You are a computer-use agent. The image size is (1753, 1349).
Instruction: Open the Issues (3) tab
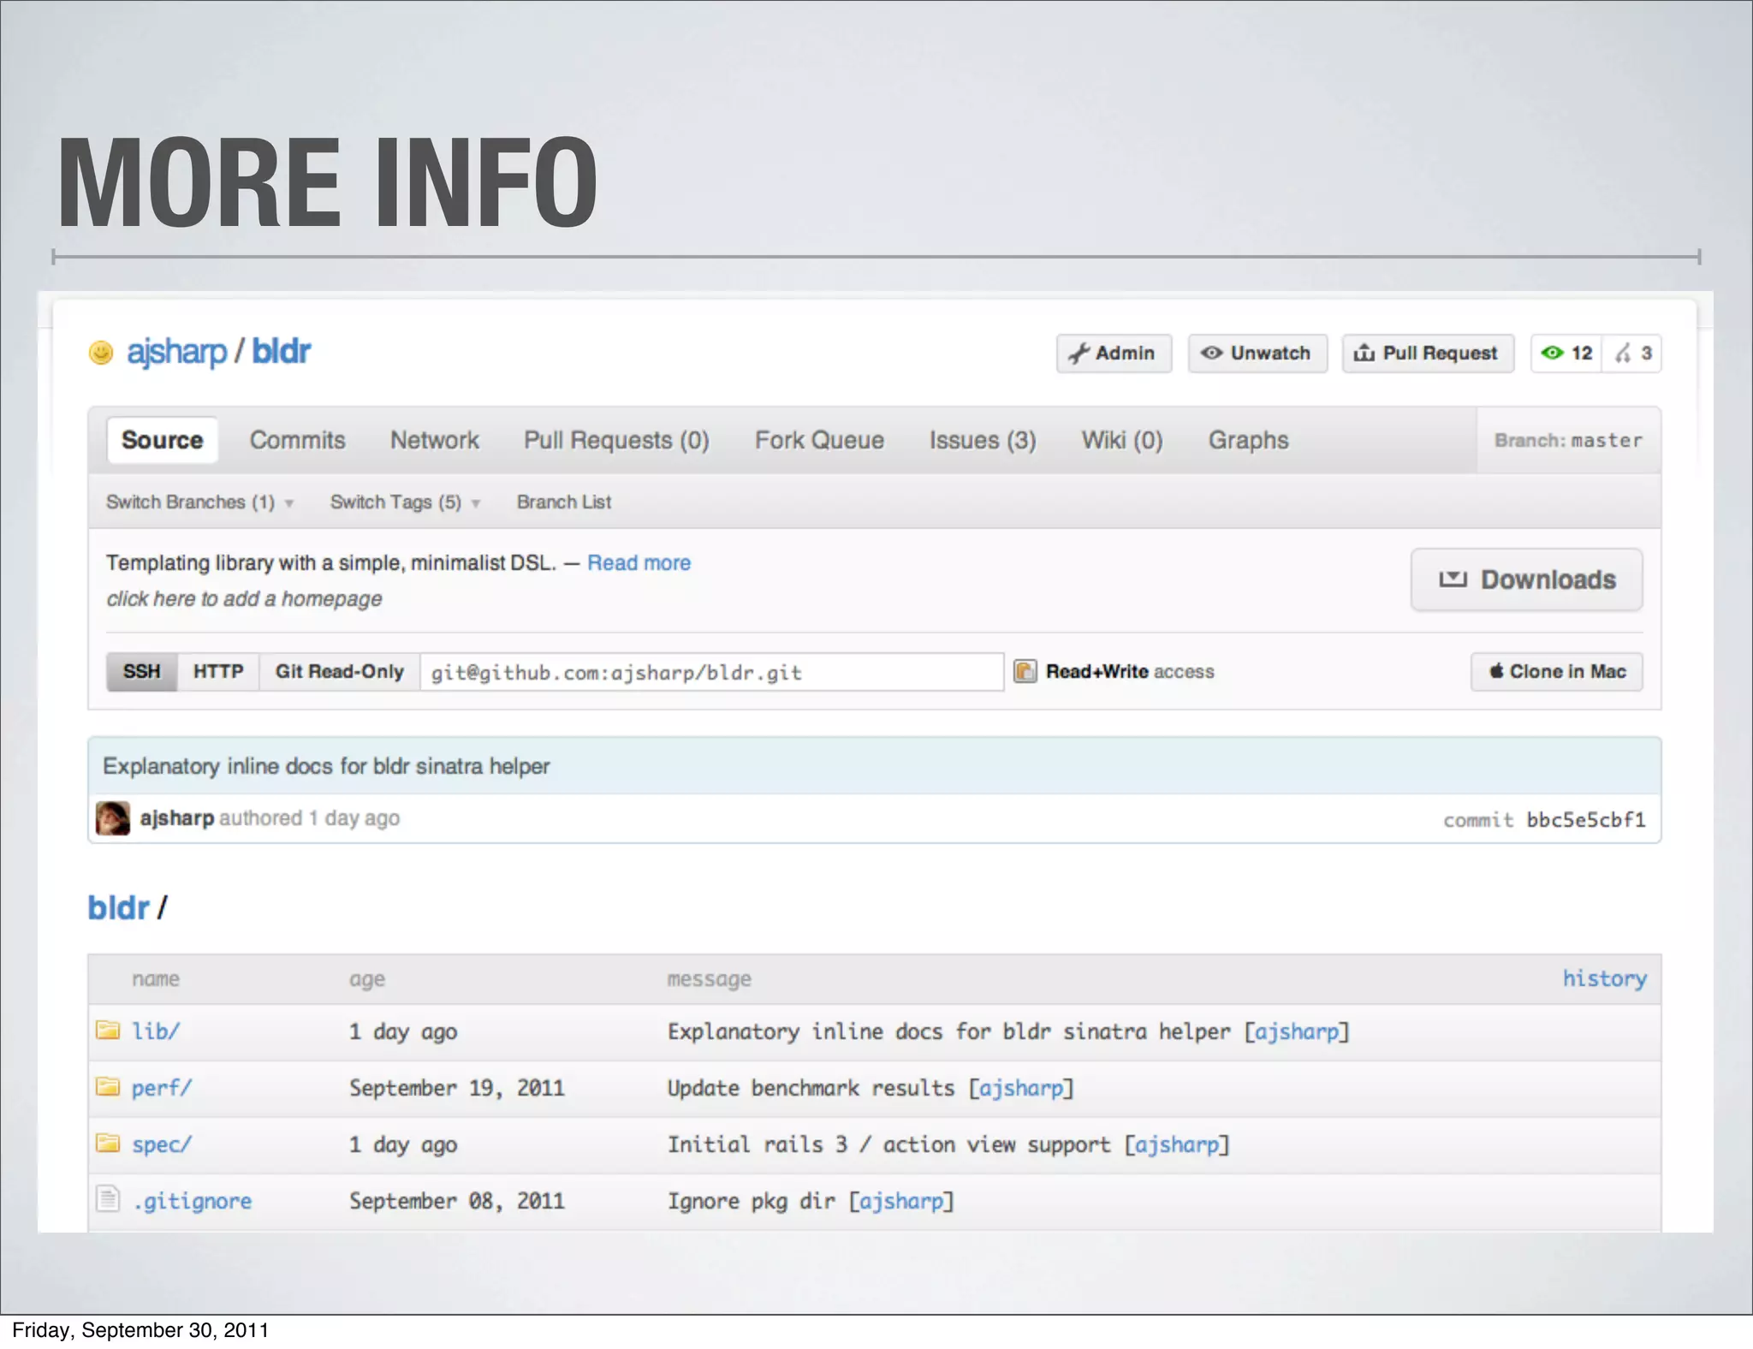pyautogui.click(x=983, y=440)
